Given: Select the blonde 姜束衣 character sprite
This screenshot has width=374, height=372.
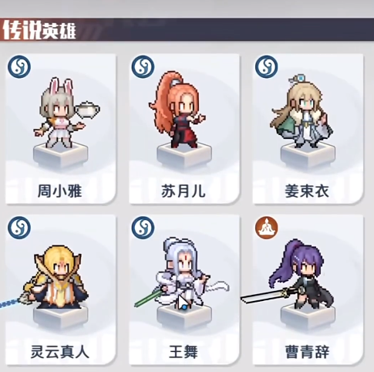Looking at the screenshot, I should point(302,111).
